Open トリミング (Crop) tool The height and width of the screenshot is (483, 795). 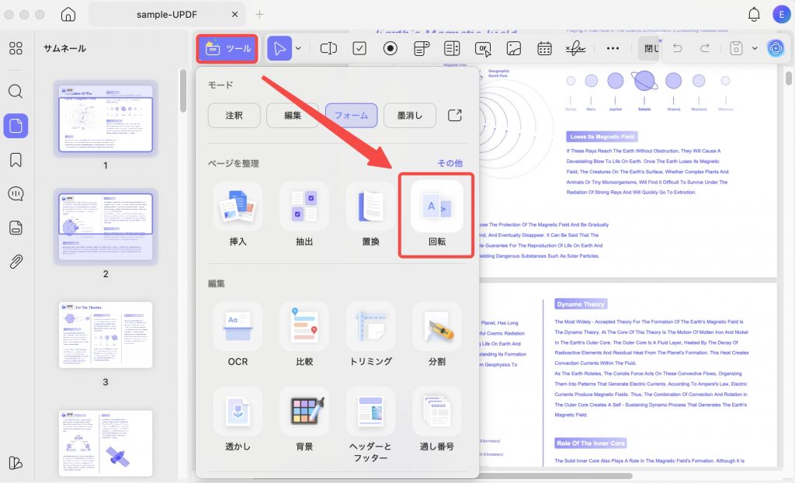click(370, 335)
